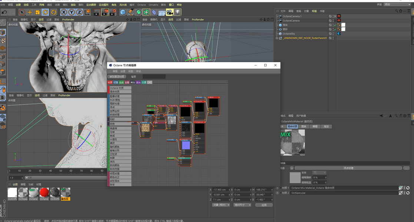The height and width of the screenshot is (222, 414).
Task: Open the green array modeling icon
Action: tap(146, 12)
